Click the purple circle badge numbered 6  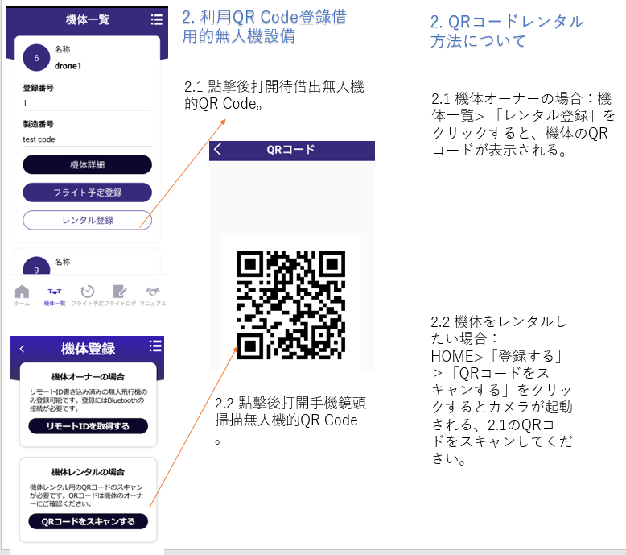36,58
